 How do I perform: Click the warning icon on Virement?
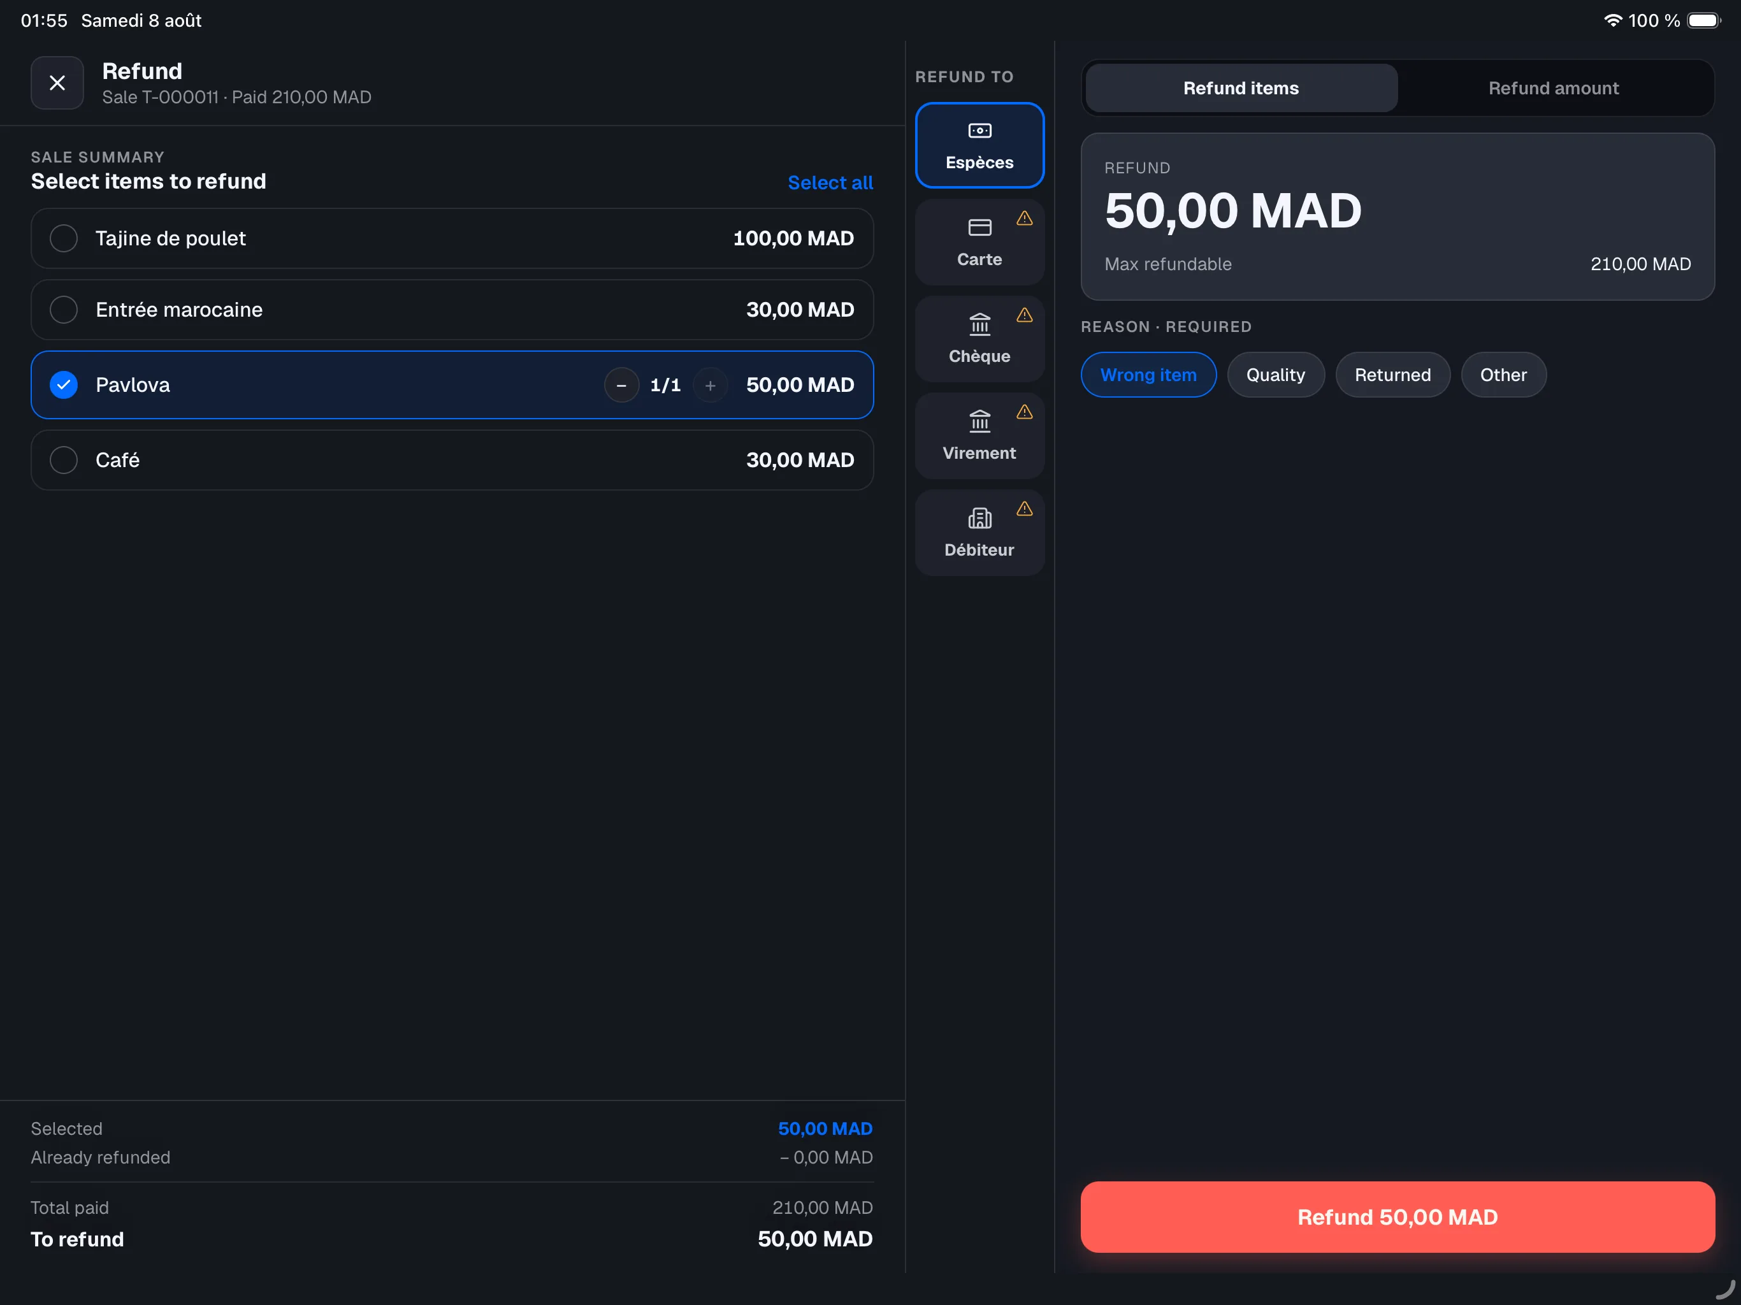coord(1024,412)
